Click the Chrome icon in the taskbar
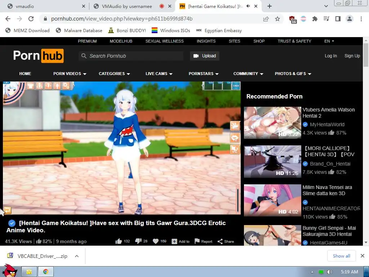This screenshot has width=369, height=277. point(46,272)
